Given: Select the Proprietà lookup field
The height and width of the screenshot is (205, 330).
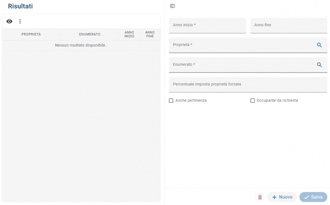Looking at the screenshot, I should pos(241,45).
